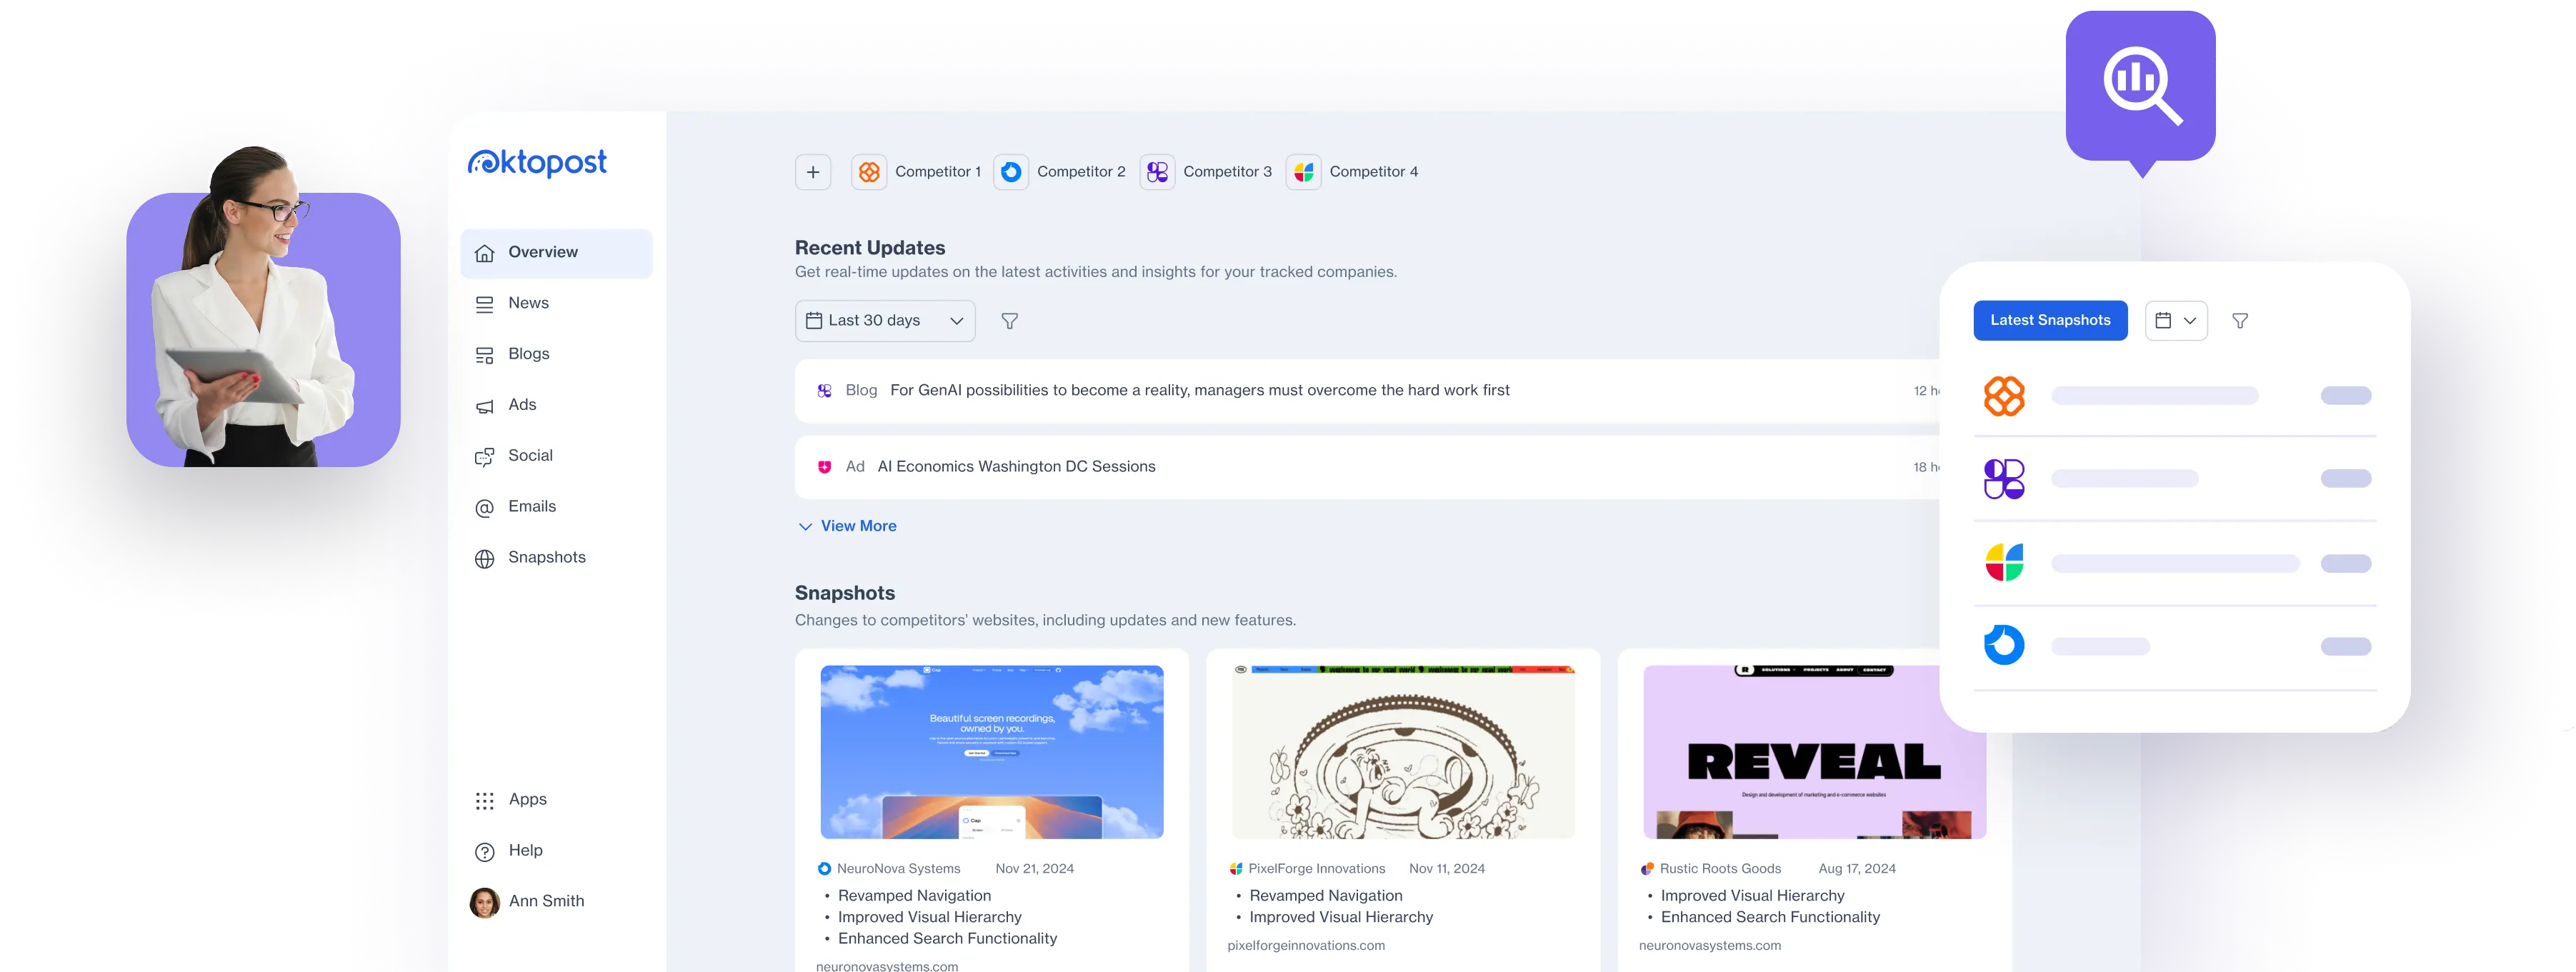Toggle Competitor 3 filter chip
This screenshot has width=2576, height=972.
coord(1206,171)
